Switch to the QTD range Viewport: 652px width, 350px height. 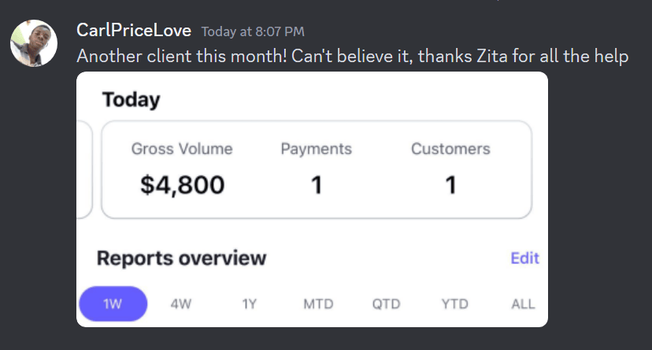386,304
